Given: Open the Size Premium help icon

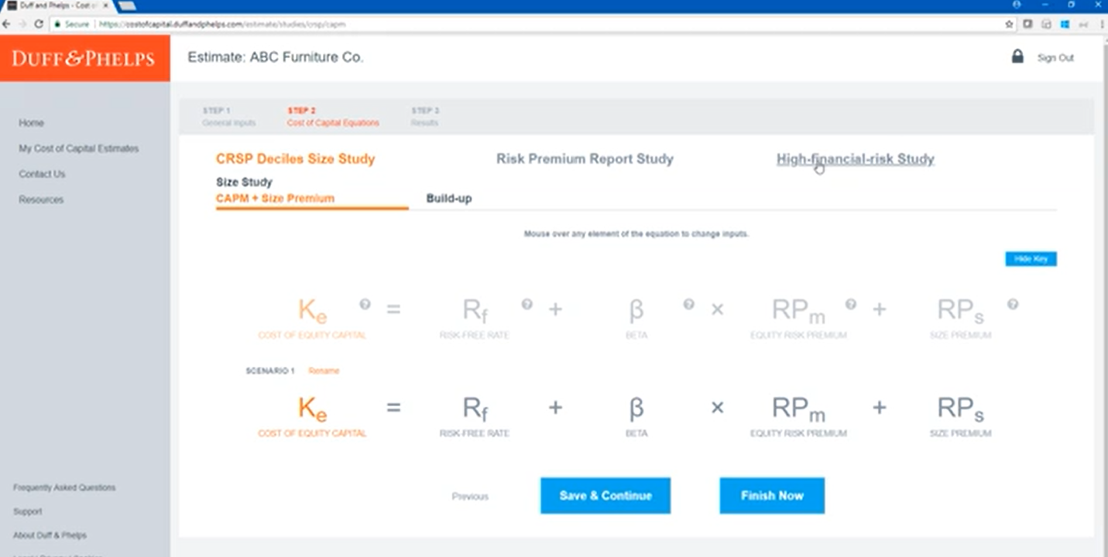Looking at the screenshot, I should point(1013,304).
